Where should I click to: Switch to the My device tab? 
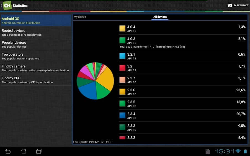(80, 17)
